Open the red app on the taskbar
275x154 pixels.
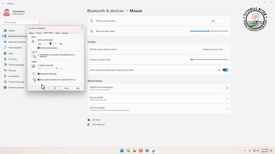pyautogui.click(x=141, y=151)
